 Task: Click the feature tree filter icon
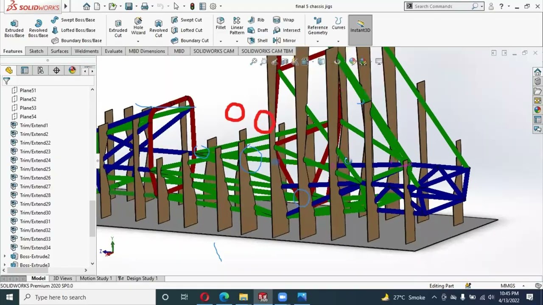6,80
